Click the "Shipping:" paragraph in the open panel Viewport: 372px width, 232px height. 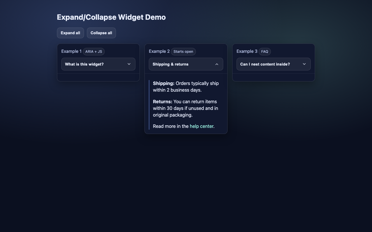186,86
